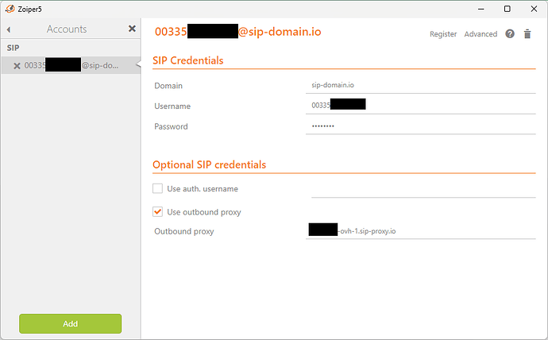Screen dimensions: 548x340
Task: Close the Accounts panel with the X
Action: (132, 29)
